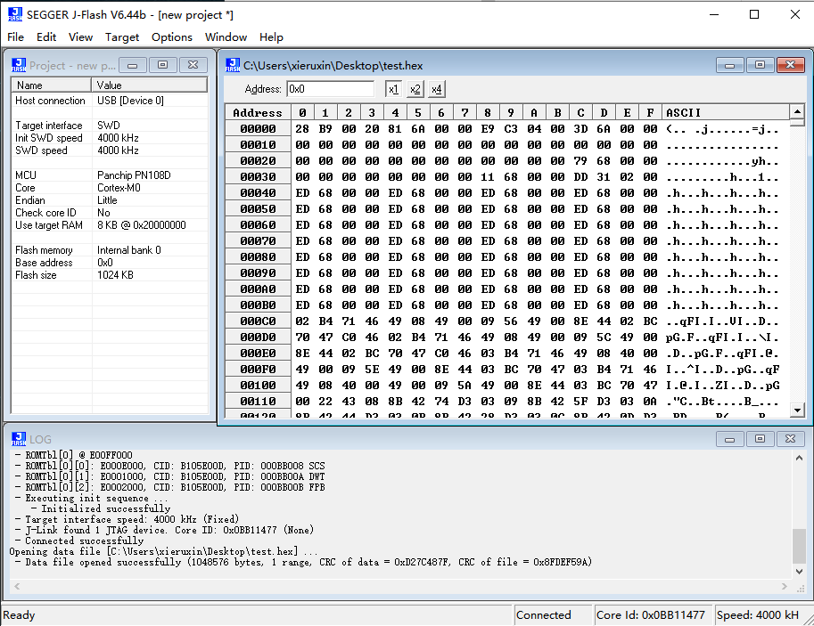Click address row 000C0 in hex view
This screenshot has width=814, height=626.
[x=258, y=321]
